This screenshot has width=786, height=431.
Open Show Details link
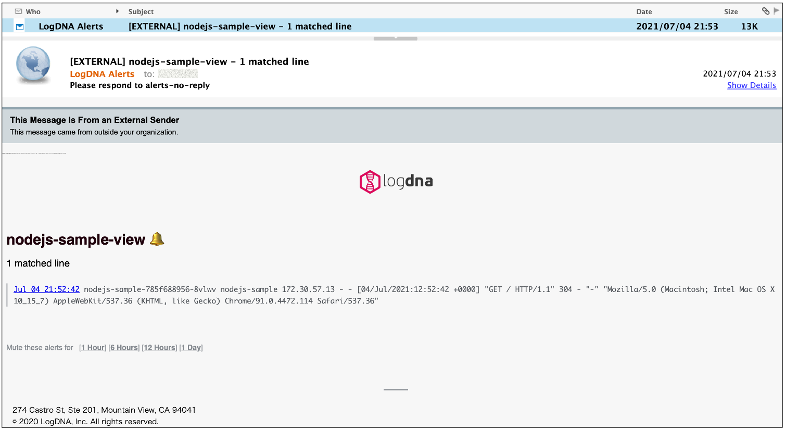[x=752, y=85]
